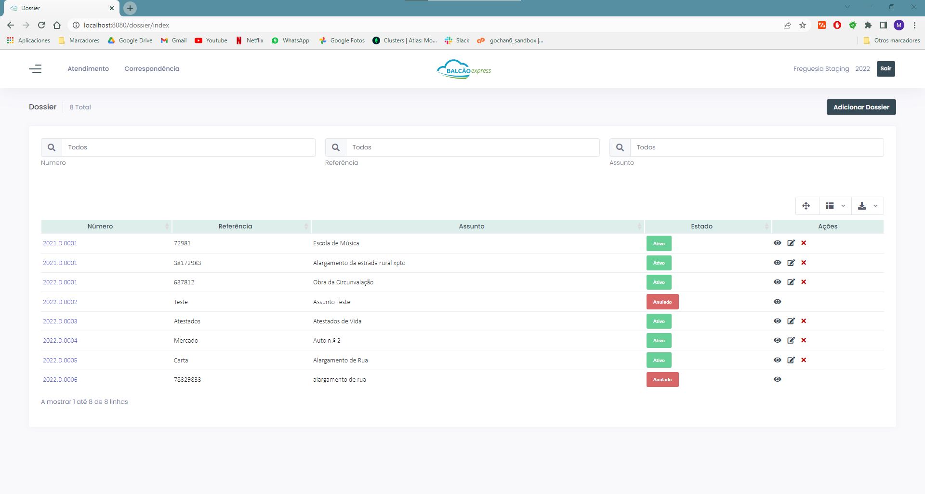
Task: Click search icon of Referência filter
Action: [x=336, y=147]
